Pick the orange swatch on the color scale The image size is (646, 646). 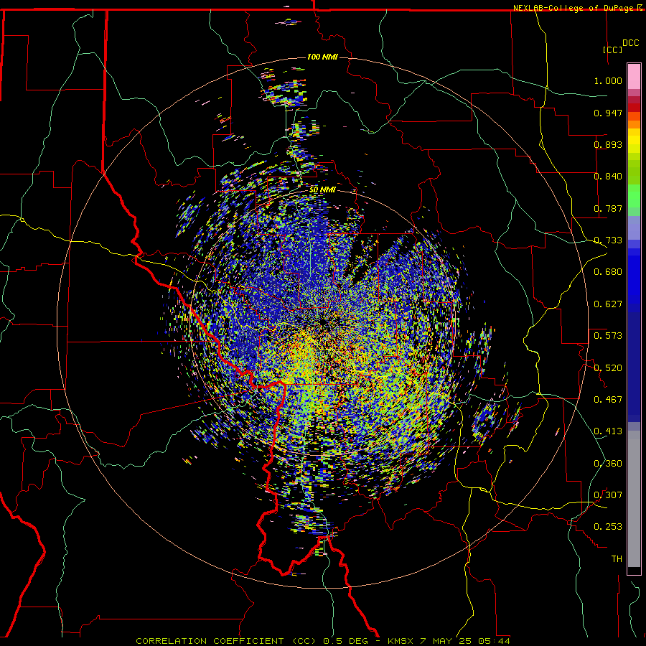[634, 124]
